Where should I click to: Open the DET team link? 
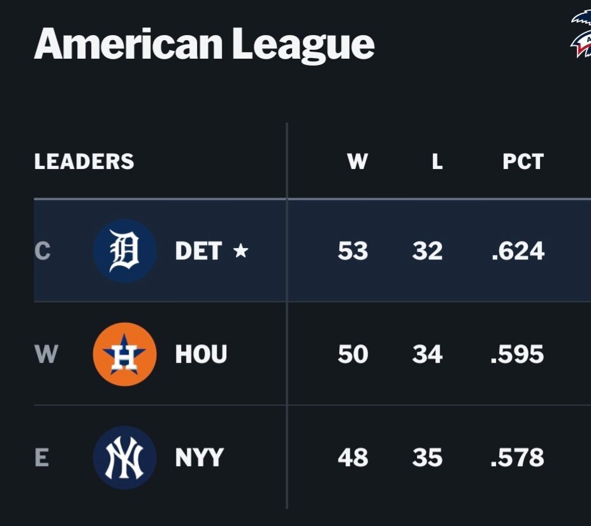click(198, 251)
